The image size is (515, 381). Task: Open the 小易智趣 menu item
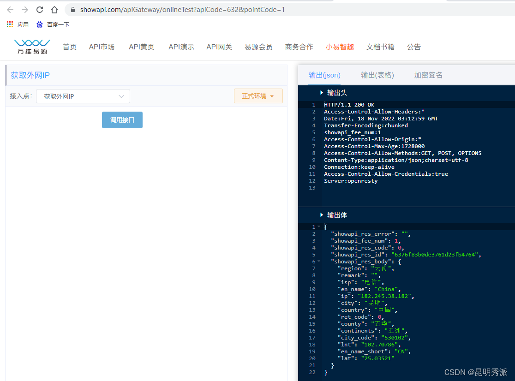(x=340, y=47)
